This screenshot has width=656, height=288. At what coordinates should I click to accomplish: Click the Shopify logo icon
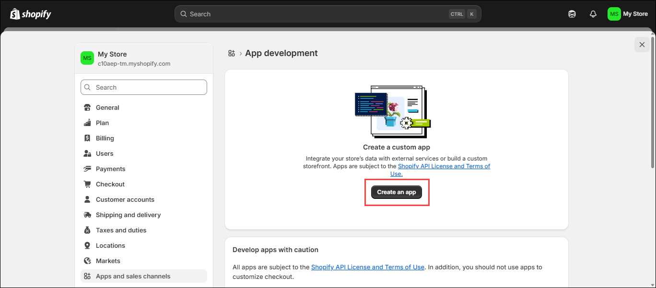click(15, 14)
